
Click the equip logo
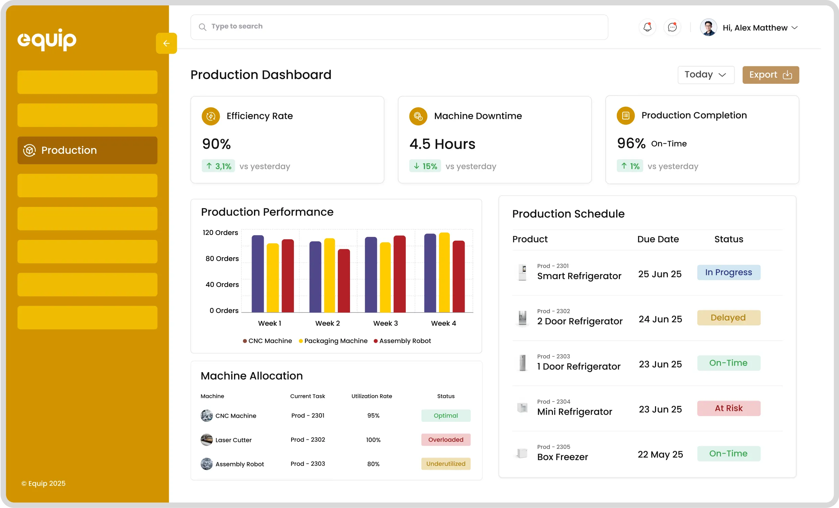click(47, 40)
